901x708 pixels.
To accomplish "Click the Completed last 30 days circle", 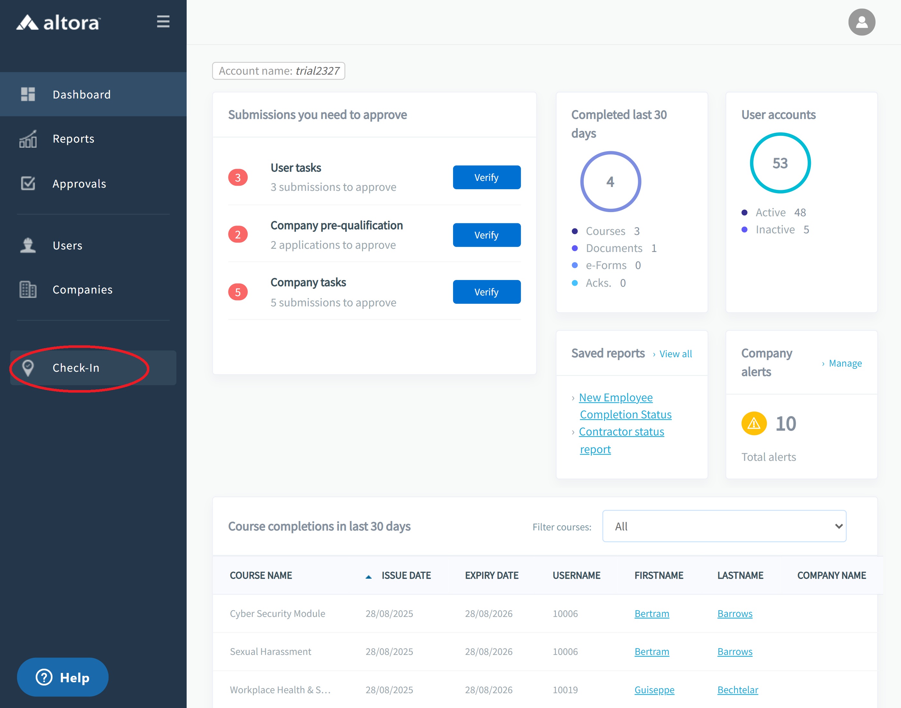I will tap(610, 182).
